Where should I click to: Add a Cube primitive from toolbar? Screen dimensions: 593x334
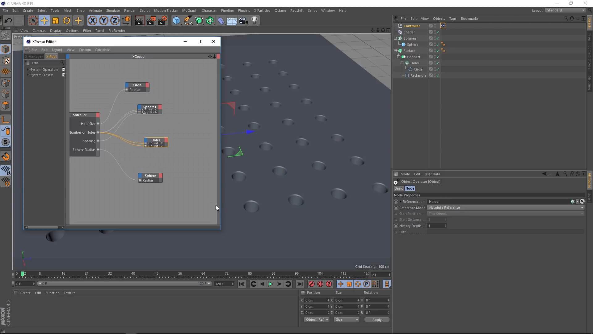(176, 21)
